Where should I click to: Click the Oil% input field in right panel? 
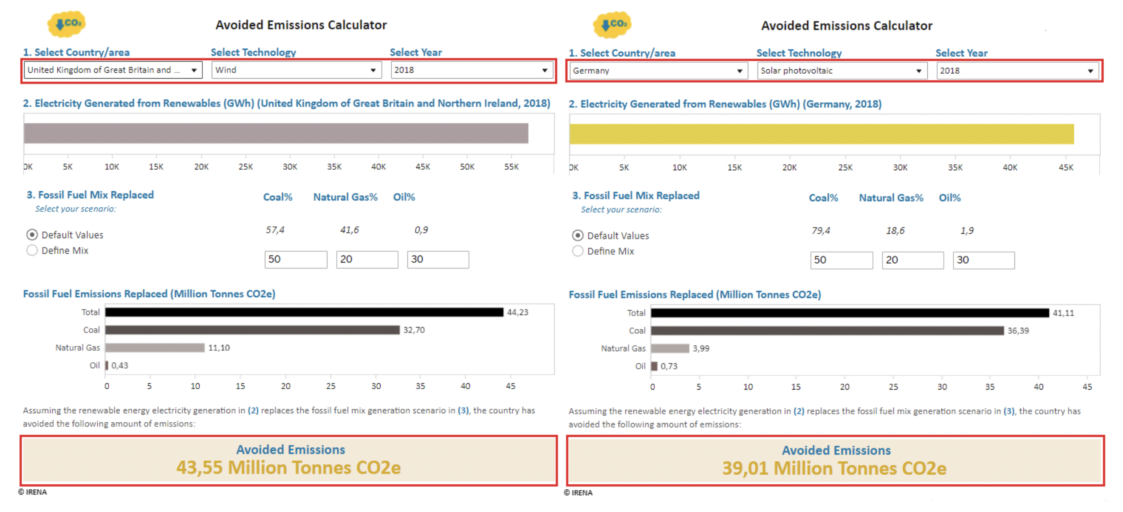coord(984,260)
